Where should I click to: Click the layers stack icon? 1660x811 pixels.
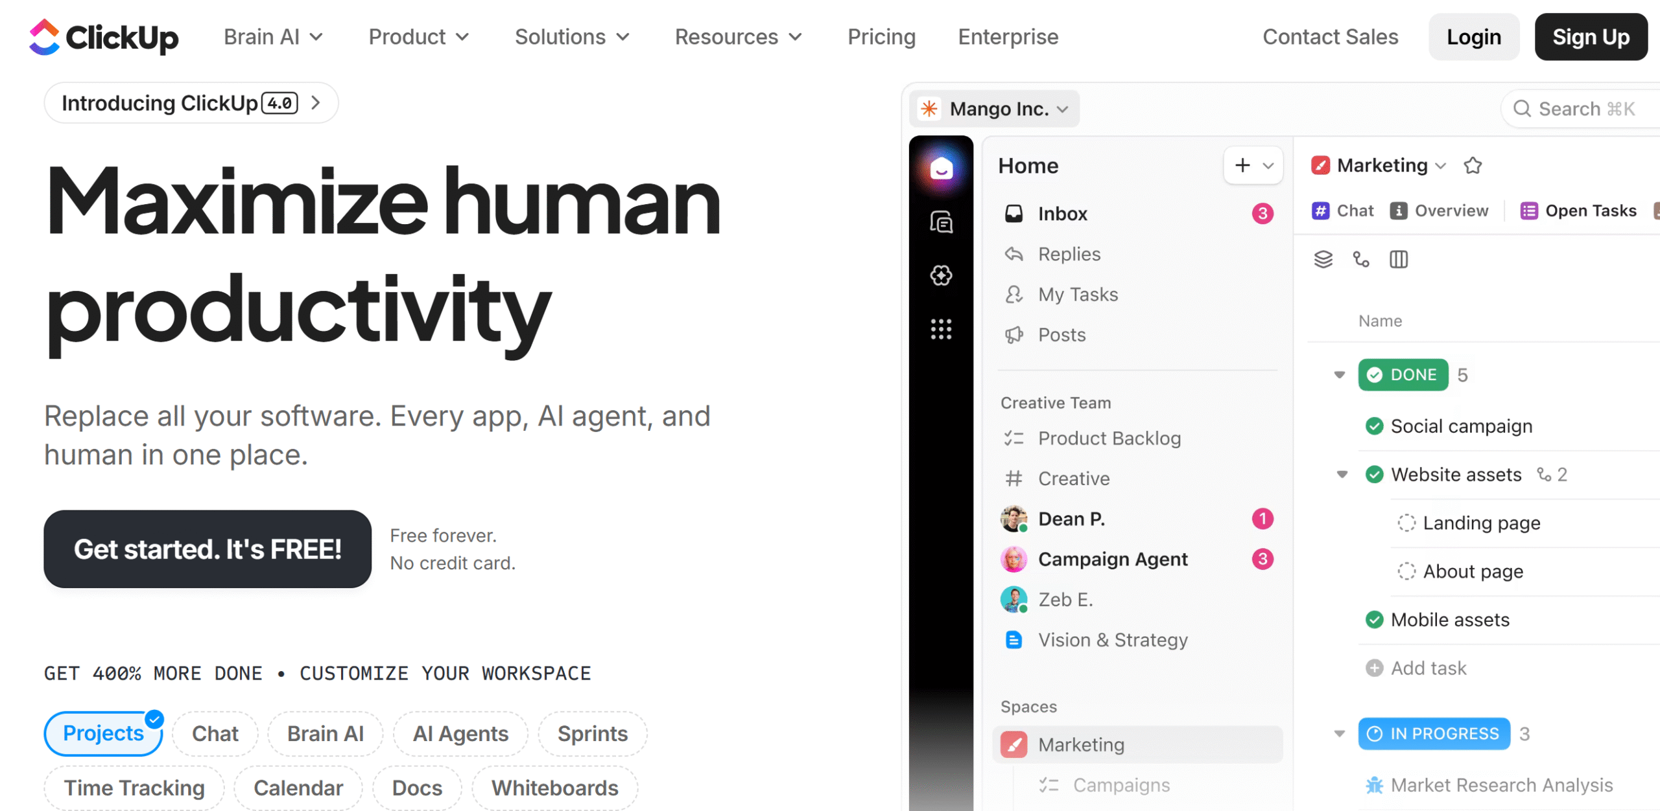[x=1323, y=260]
